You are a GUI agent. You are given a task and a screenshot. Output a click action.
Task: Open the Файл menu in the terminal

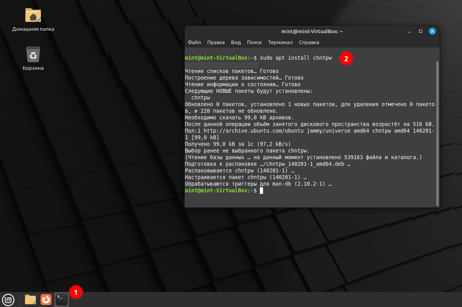(194, 42)
